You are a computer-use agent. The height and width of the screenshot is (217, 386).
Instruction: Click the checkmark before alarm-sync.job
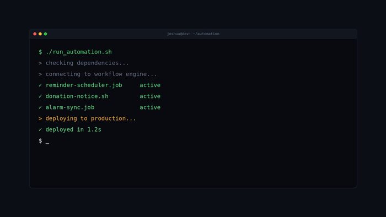(x=40, y=107)
